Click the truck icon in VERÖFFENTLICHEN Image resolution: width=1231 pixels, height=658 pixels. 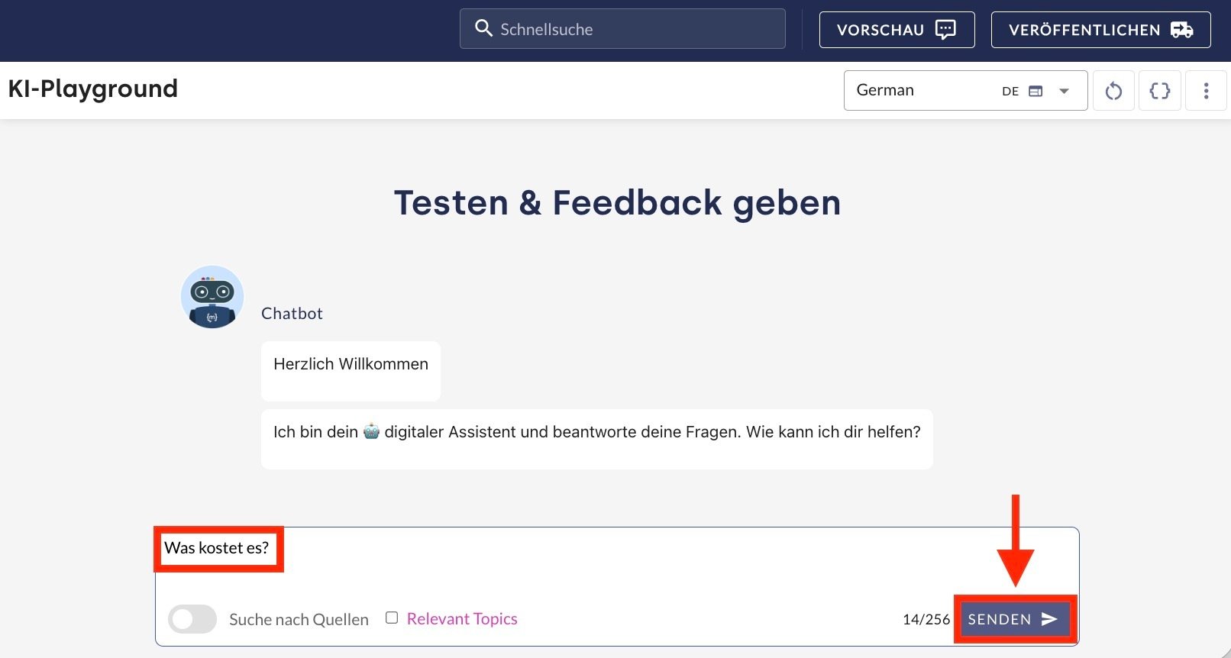(1181, 30)
